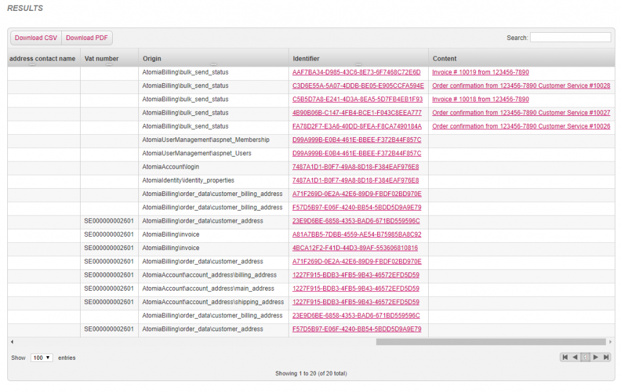Jump to the last page using pagination
This screenshot has height=392, width=621.
pos(606,357)
